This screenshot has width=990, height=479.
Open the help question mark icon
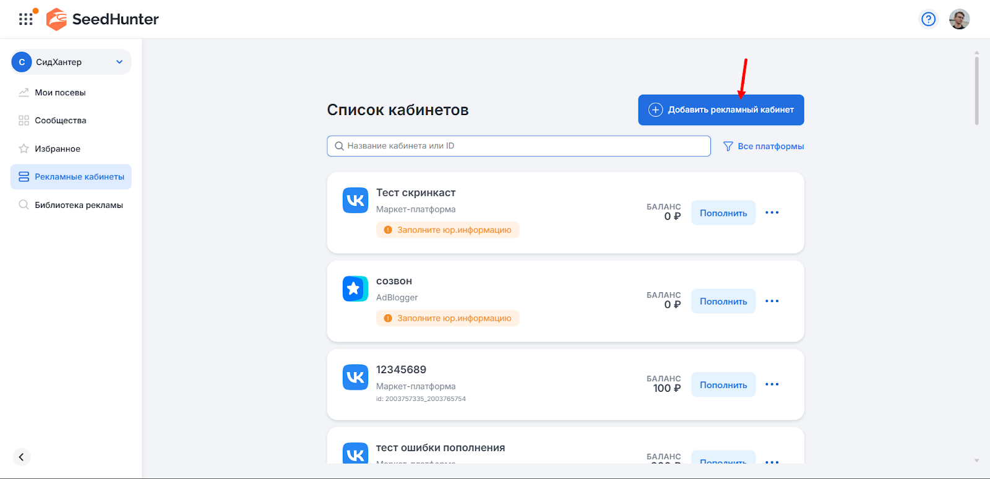point(928,19)
